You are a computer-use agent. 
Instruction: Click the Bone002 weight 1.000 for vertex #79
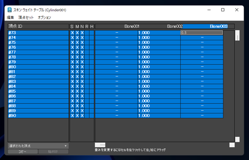pos(159,62)
